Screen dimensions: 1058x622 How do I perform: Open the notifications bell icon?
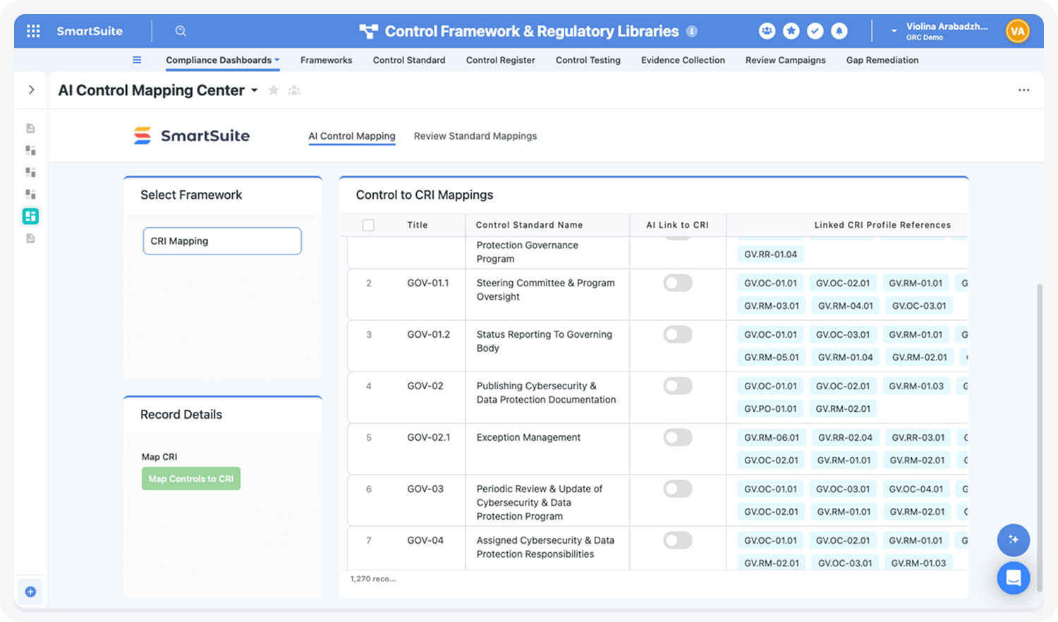(839, 31)
